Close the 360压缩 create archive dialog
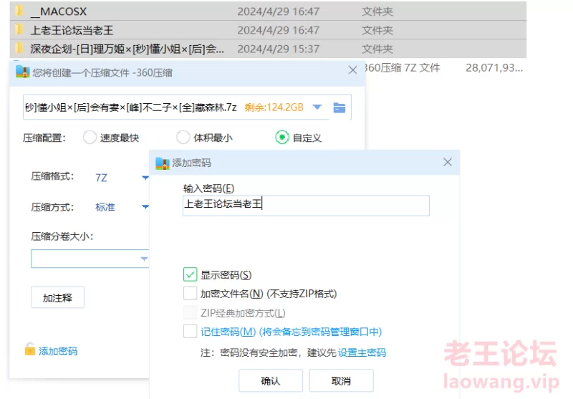 point(352,69)
